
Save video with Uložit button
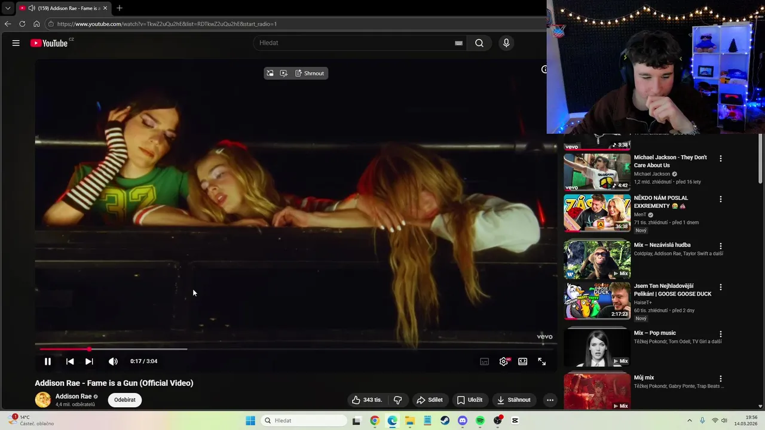469,400
